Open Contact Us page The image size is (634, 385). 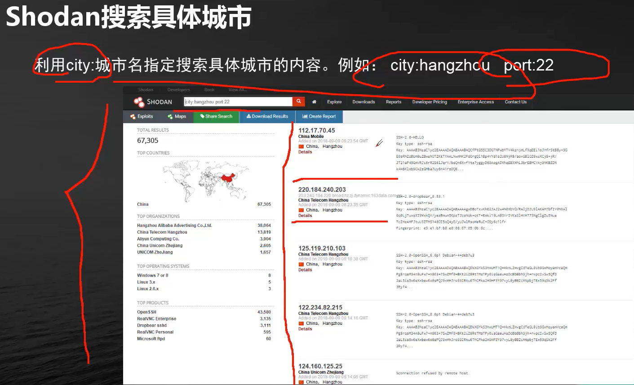pyautogui.click(x=515, y=102)
